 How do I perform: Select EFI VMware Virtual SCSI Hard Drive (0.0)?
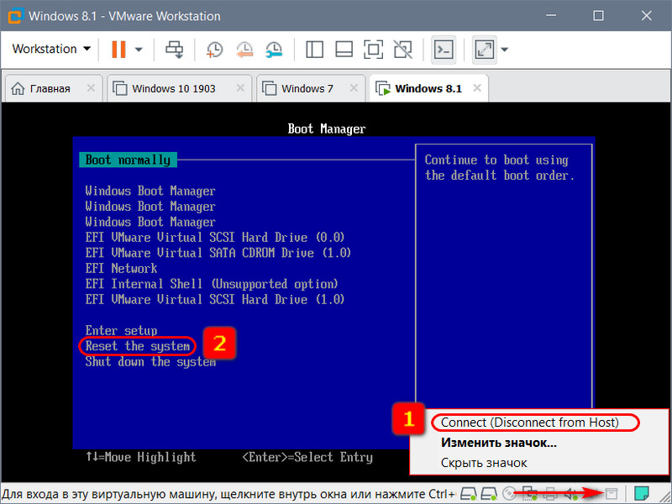[215, 238]
